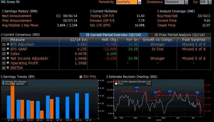Click the 4wk Chg column header
214x122 pixels.
(102, 39)
